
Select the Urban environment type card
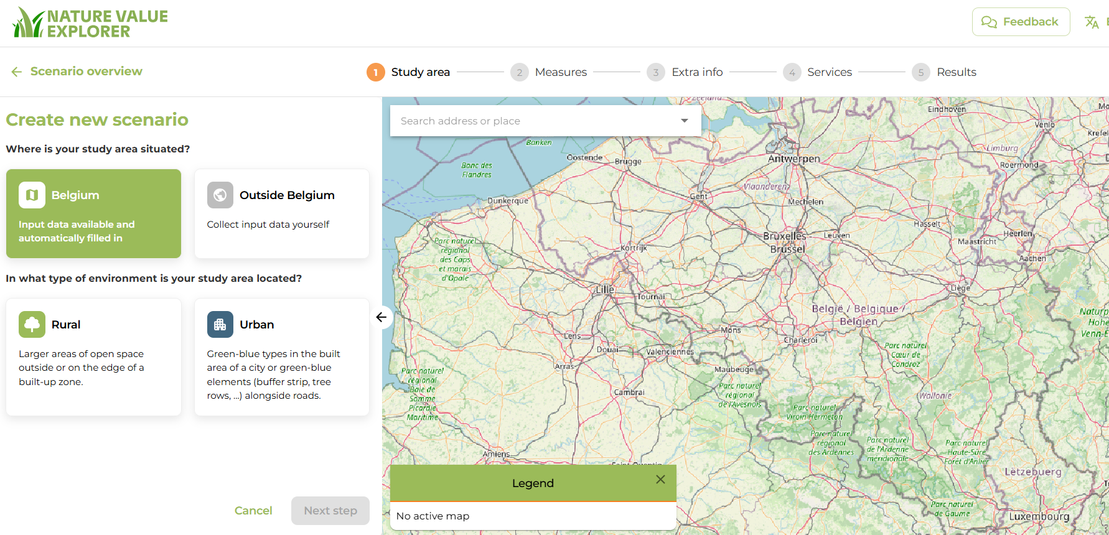point(281,357)
